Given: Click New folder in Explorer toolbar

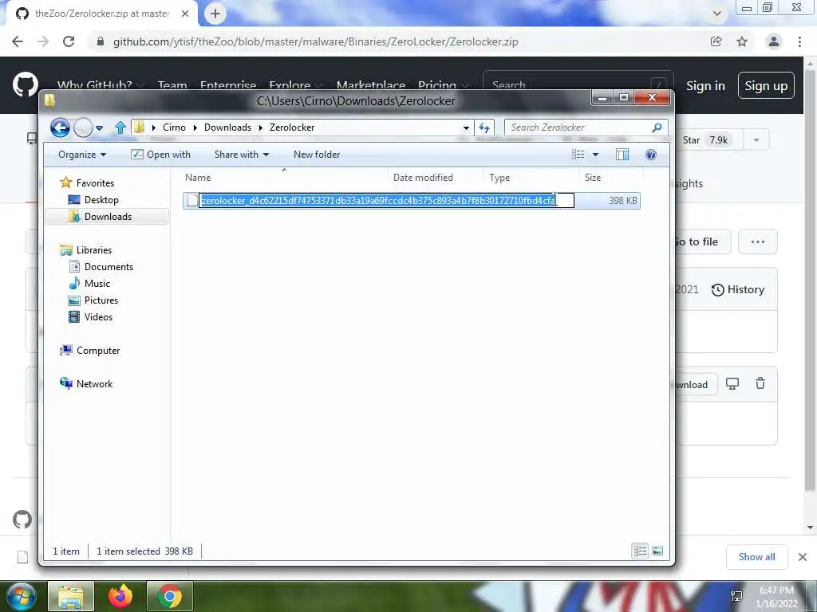Looking at the screenshot, I should 317,155.
